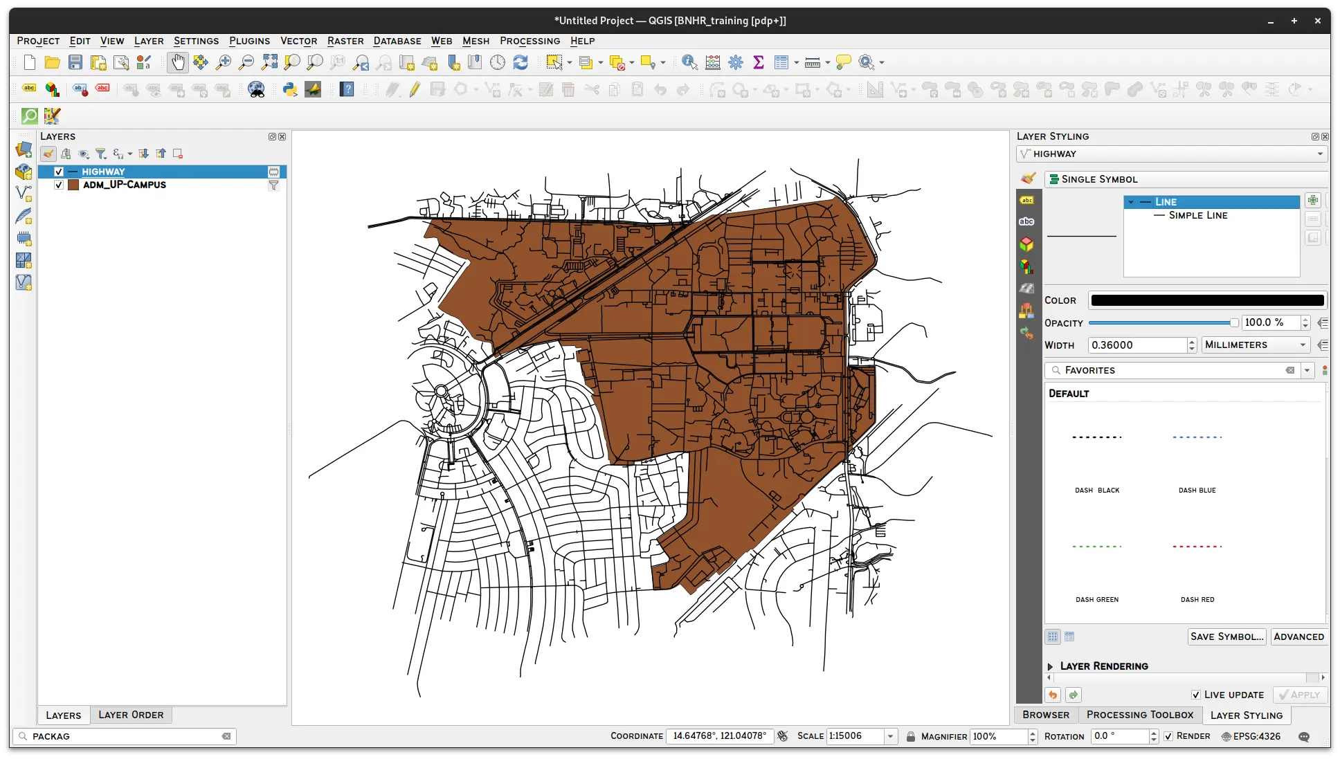Select the Identify Features tool
The image size is (1340, 759).
(689, 63)
